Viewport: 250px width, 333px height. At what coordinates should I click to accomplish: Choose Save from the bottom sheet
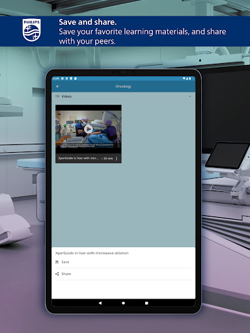tap(123, 262)
